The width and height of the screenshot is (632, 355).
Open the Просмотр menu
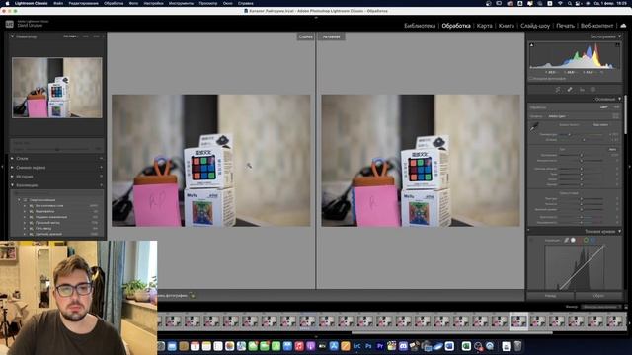pos(208,3)
